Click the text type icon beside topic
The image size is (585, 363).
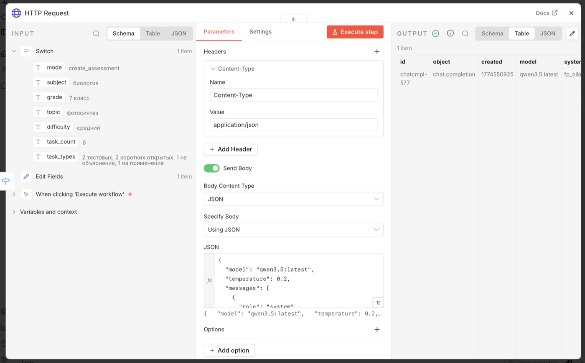[x=38, y=112]
